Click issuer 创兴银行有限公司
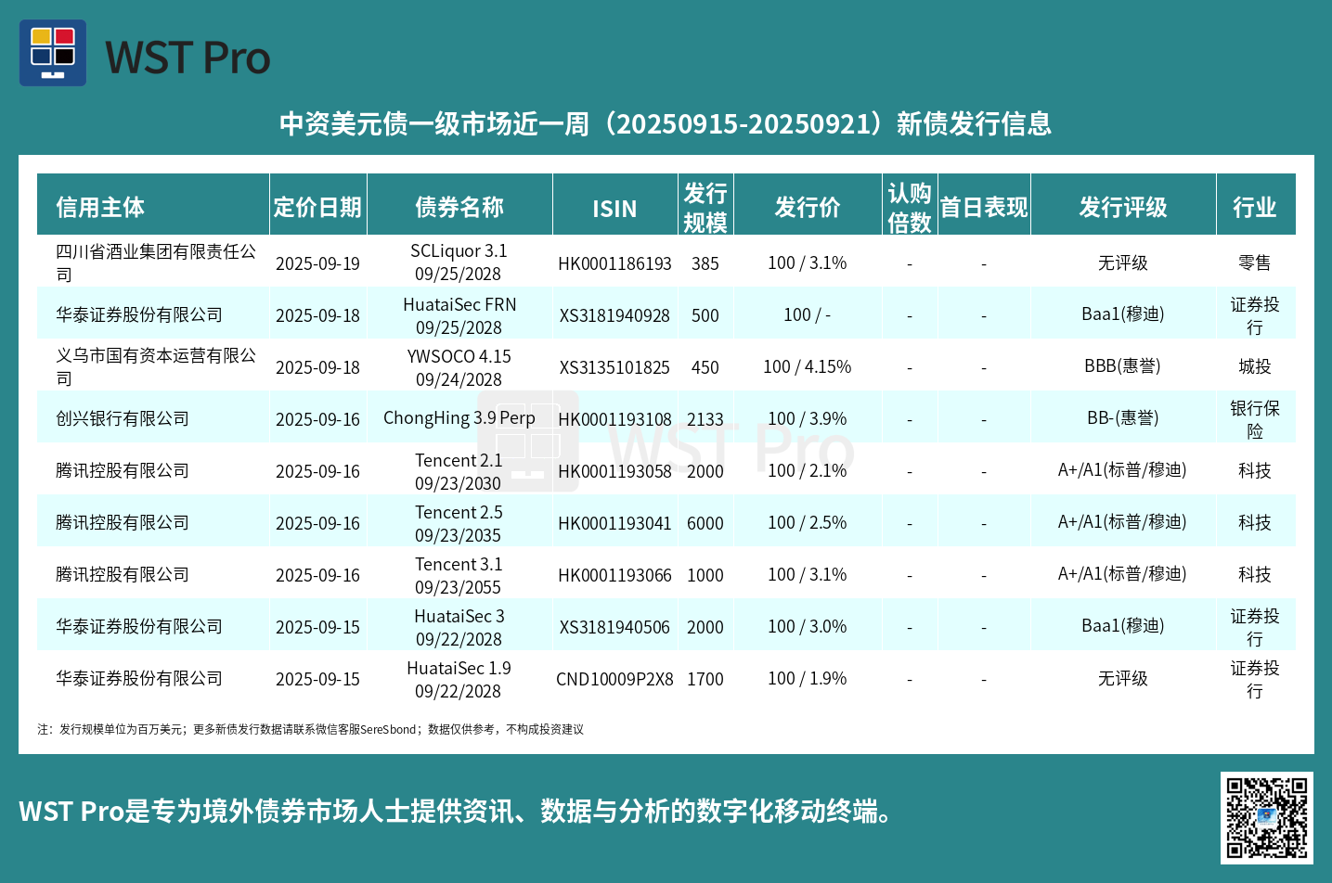 123,419
